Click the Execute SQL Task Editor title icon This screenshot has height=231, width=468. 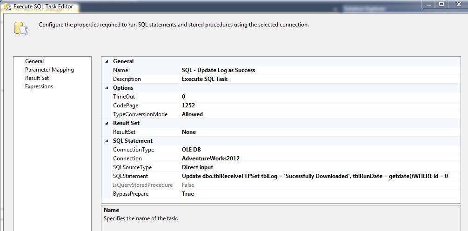click(x=7, y=7)
